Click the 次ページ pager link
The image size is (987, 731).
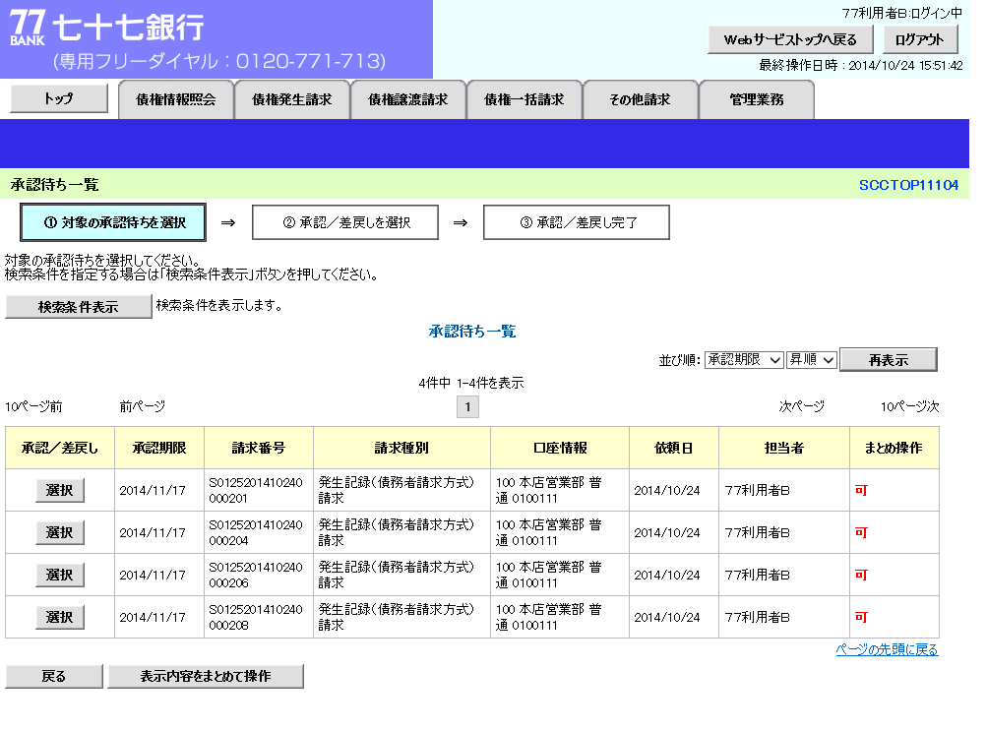click(801, 406)
